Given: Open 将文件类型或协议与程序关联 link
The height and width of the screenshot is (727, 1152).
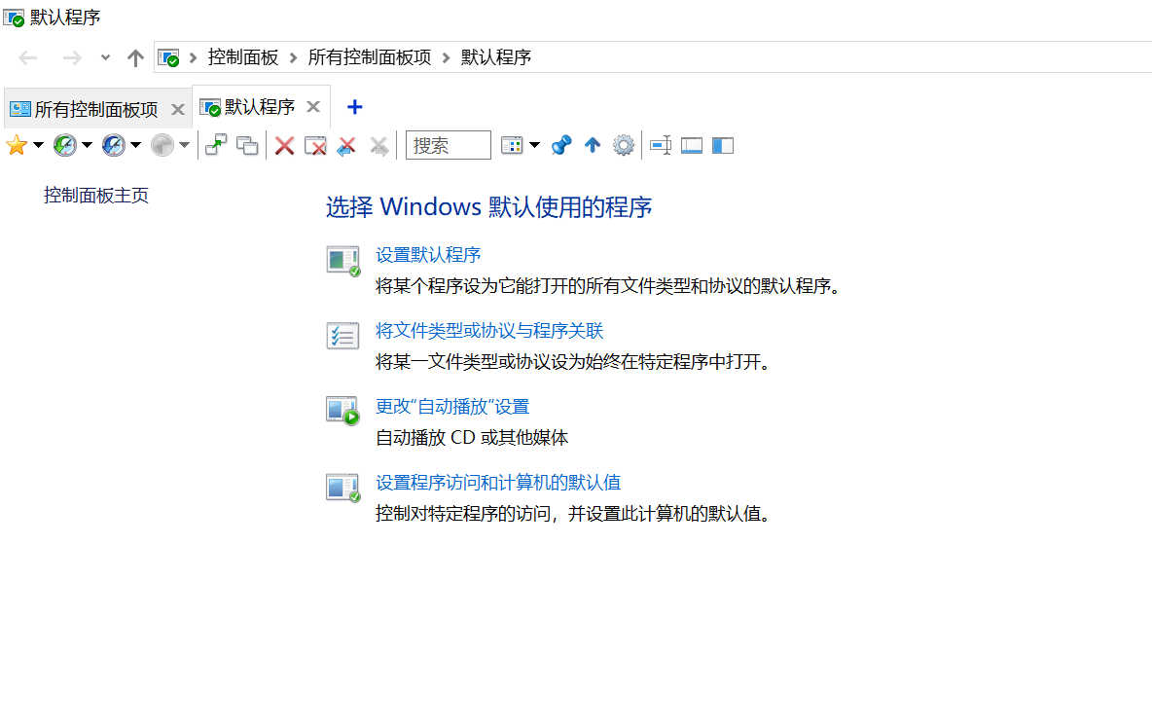Looking at the screenshot, I should [x=489, y=331].
